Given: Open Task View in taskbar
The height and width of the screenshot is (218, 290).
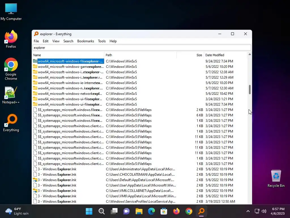Looking at the screenshot, I should coord(114,211).
